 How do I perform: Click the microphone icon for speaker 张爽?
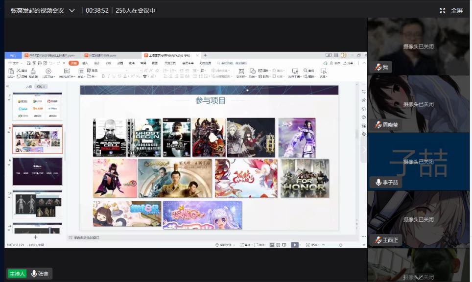(x=34, y=274)
